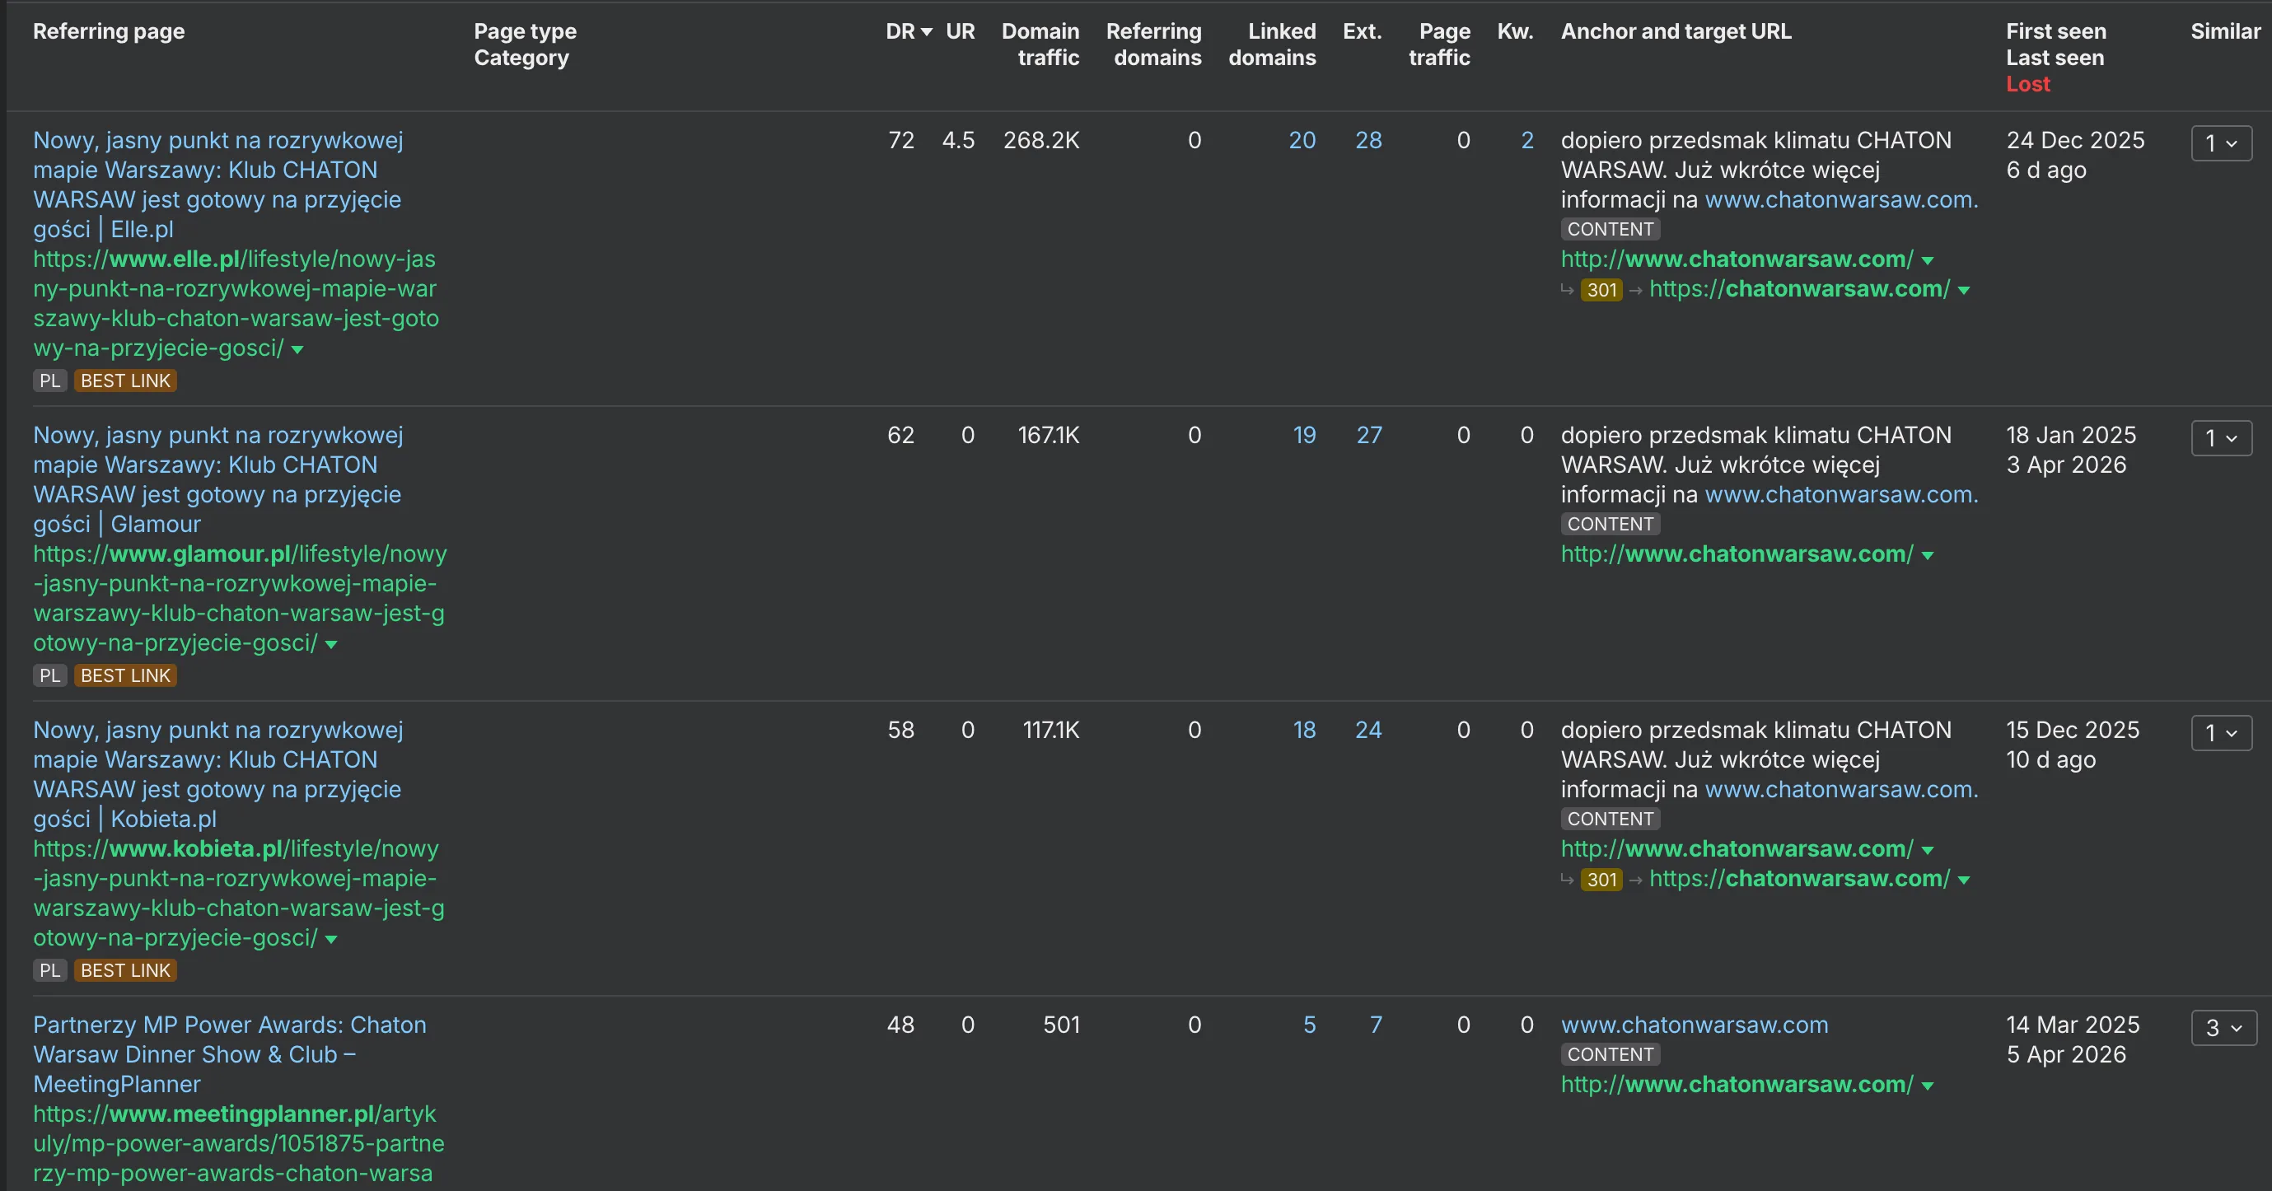The height and width of the screenshot is (1191, 2272).
Task: Open the www.chatonwarsaw.com. anchor link in the Elle.pl row
Action: point(1840,199)
